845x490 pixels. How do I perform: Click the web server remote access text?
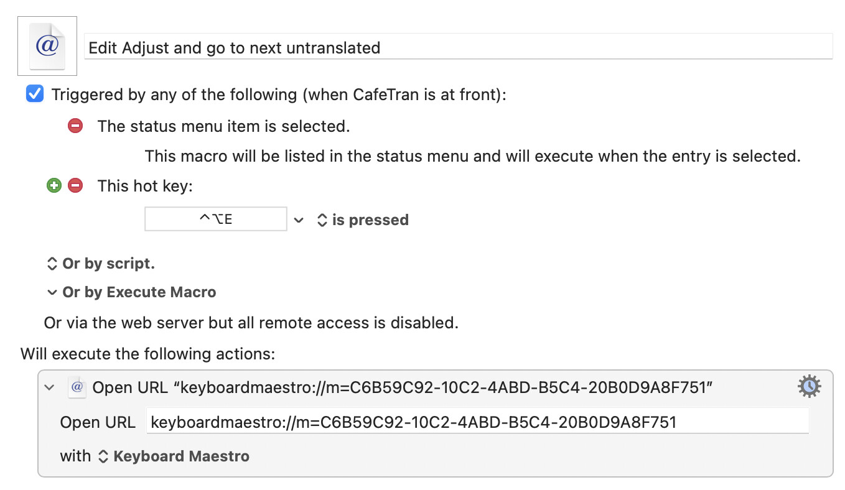click(251, 323)
